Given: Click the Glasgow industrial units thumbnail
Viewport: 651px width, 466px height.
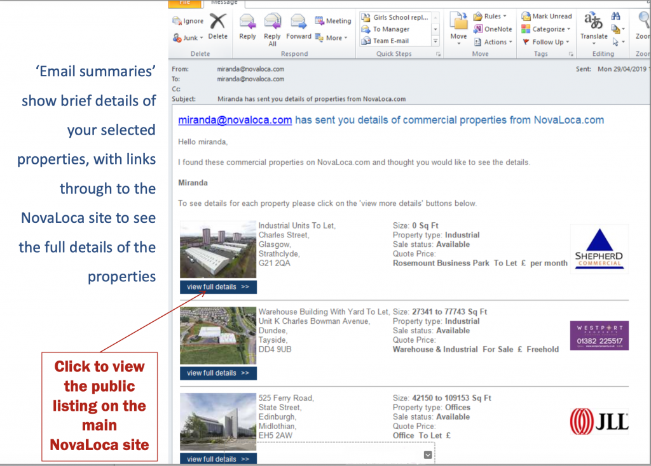Looking at the screenshot, I should pyautogui.click(x=218, y=250).
